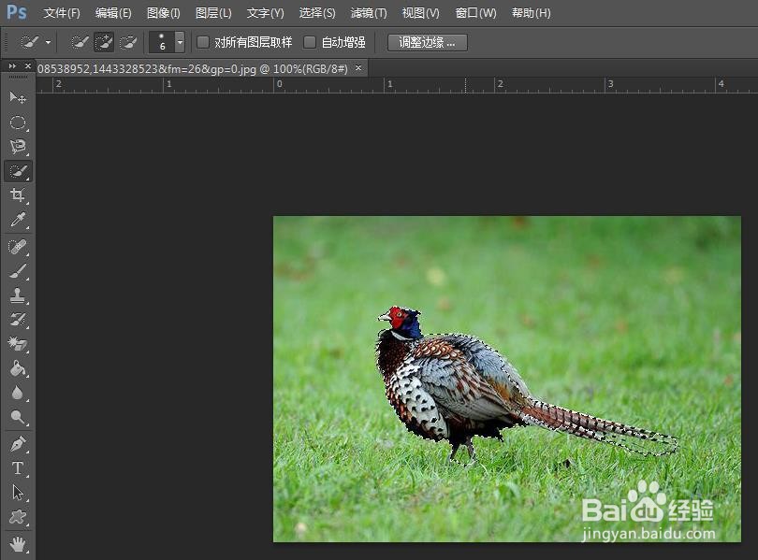
Task: Open the tool preset picker dropdown
Action: coord(49,42)
